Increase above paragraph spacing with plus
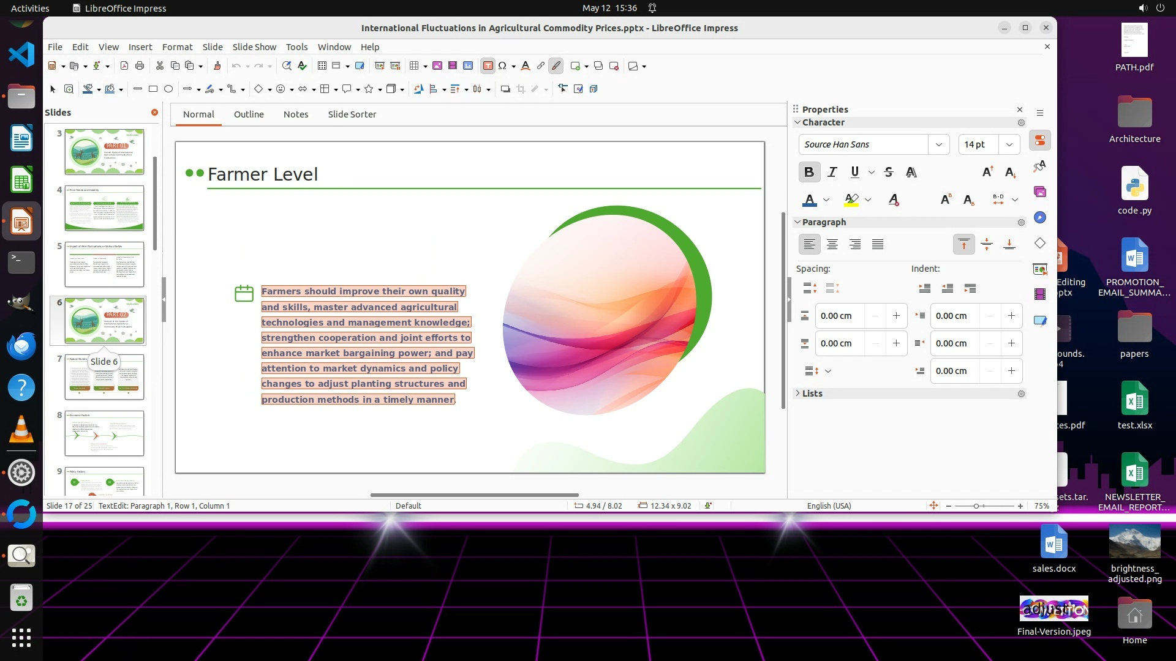 (896, 316)
